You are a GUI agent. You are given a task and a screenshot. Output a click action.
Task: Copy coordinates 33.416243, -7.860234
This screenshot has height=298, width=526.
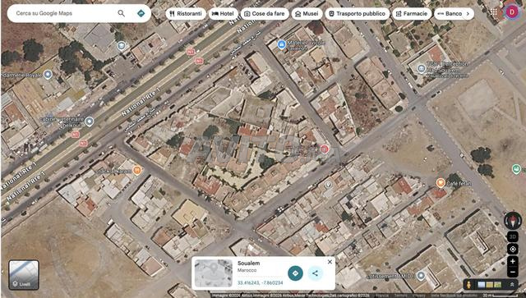pyautogui.click(x=260, y=283)
